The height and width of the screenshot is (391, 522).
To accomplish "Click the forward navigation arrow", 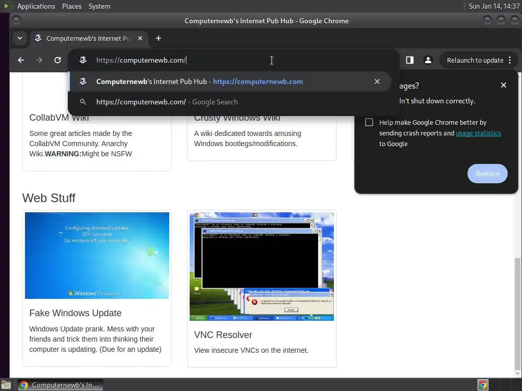I will point(39,60).
